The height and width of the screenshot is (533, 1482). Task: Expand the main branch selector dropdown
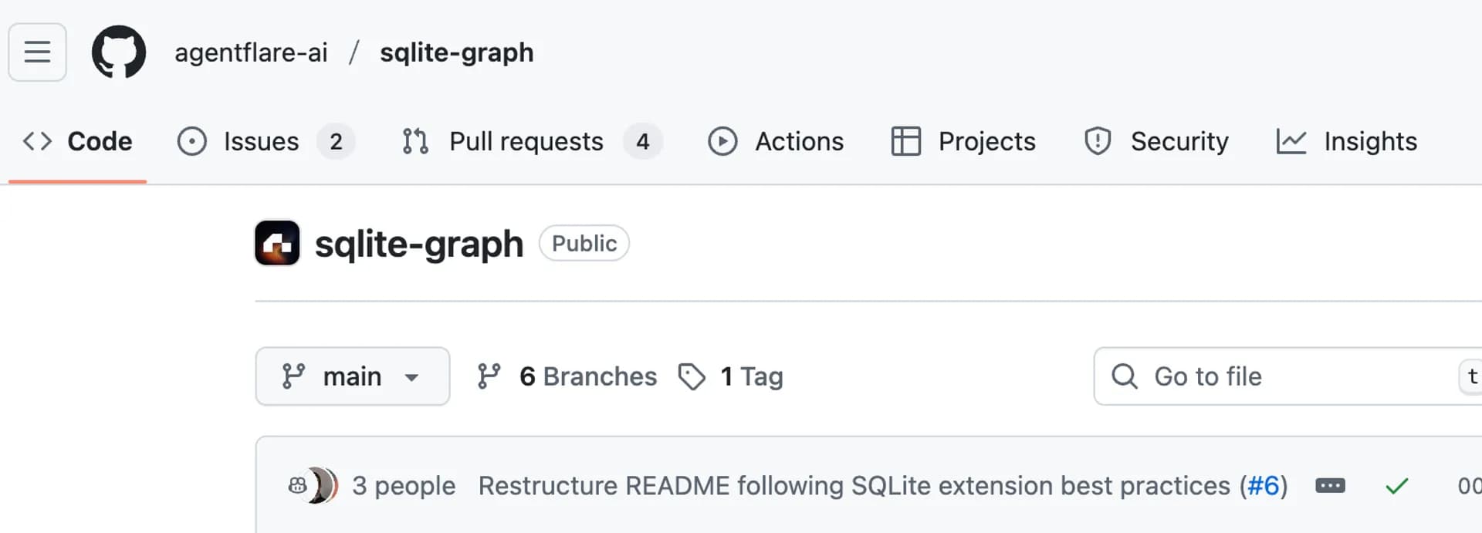tap(353, 376)
